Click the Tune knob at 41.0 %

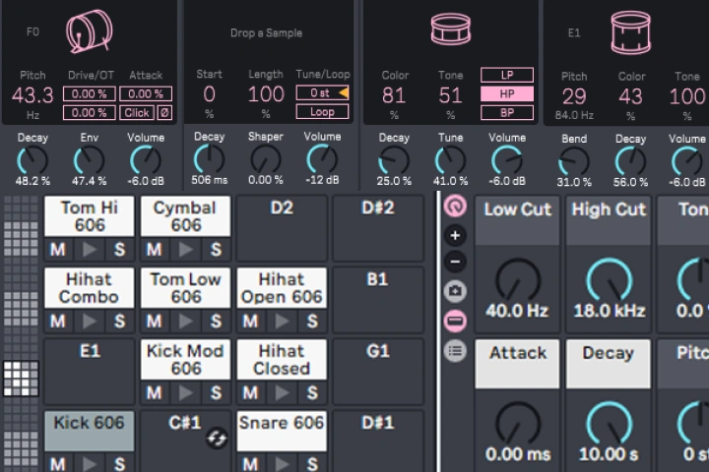click(x=450, y=161)
